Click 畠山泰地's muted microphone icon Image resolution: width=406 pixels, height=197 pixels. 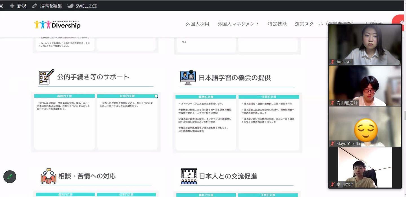tap(333, 184)
